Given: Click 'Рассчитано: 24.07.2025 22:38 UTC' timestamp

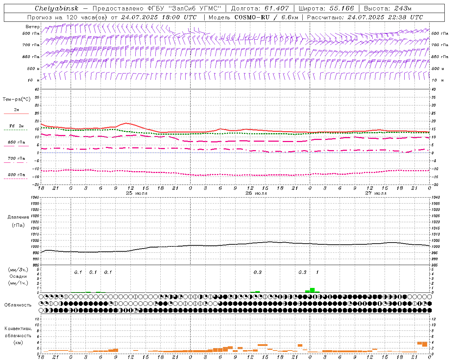Looking at the screenshot, I should point(365,17).
